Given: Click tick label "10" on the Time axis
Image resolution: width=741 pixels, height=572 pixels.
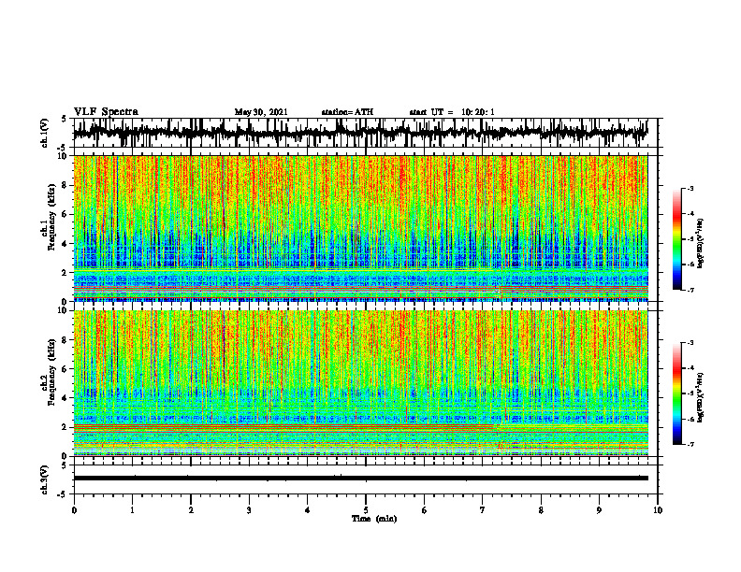Looking at the screenshot, I should click(658, 510).
